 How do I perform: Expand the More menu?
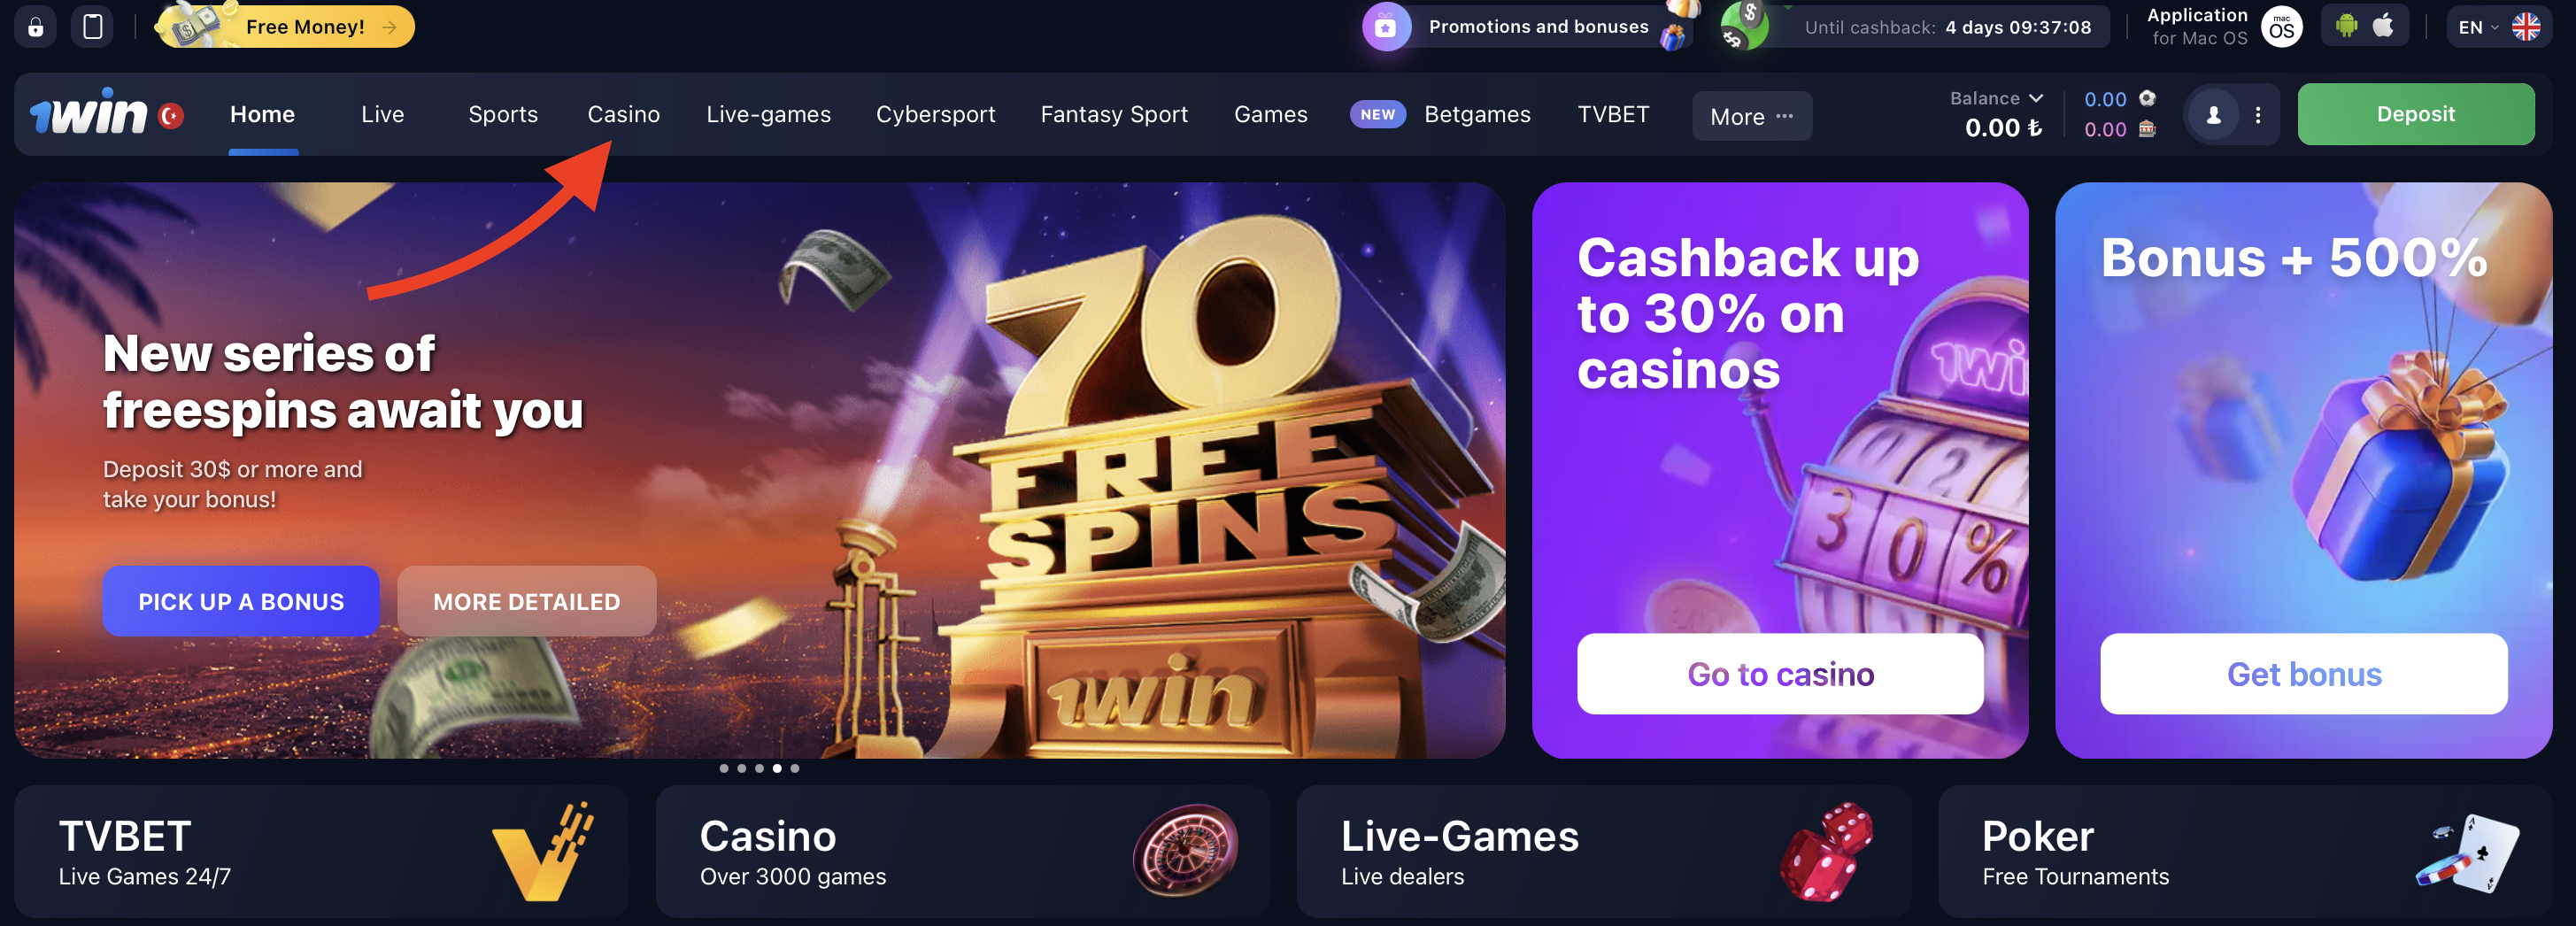[1752, 116]
